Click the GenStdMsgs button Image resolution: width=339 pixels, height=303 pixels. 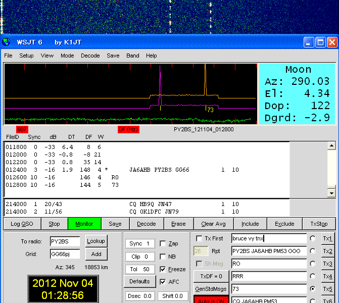tap(210, 289)
